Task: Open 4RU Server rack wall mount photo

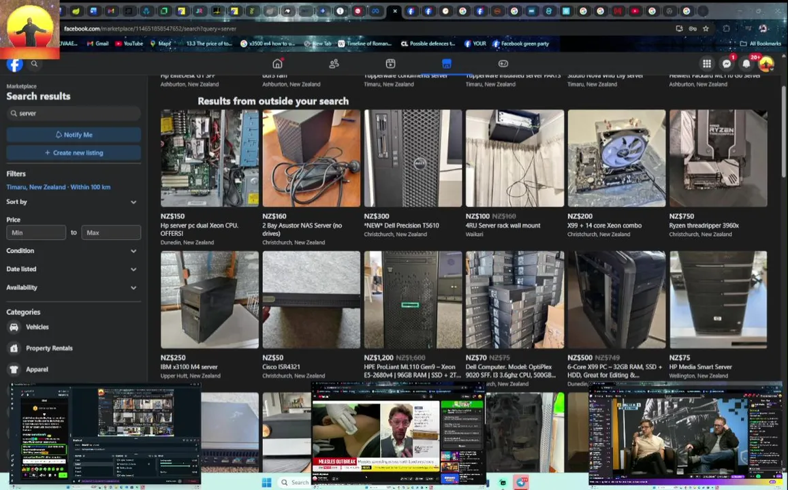Action: 515,158
